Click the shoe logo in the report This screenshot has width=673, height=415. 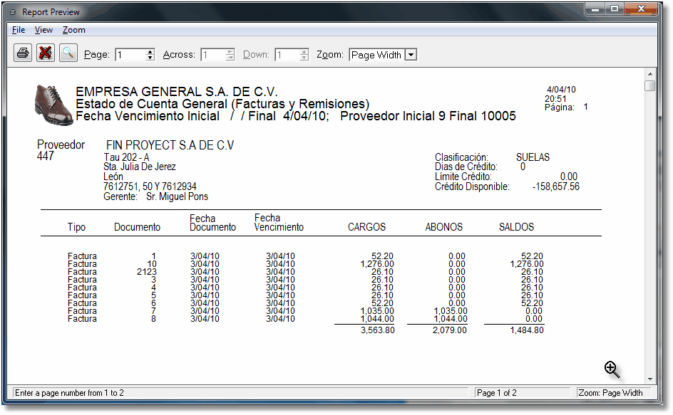(x=53, y=105)
